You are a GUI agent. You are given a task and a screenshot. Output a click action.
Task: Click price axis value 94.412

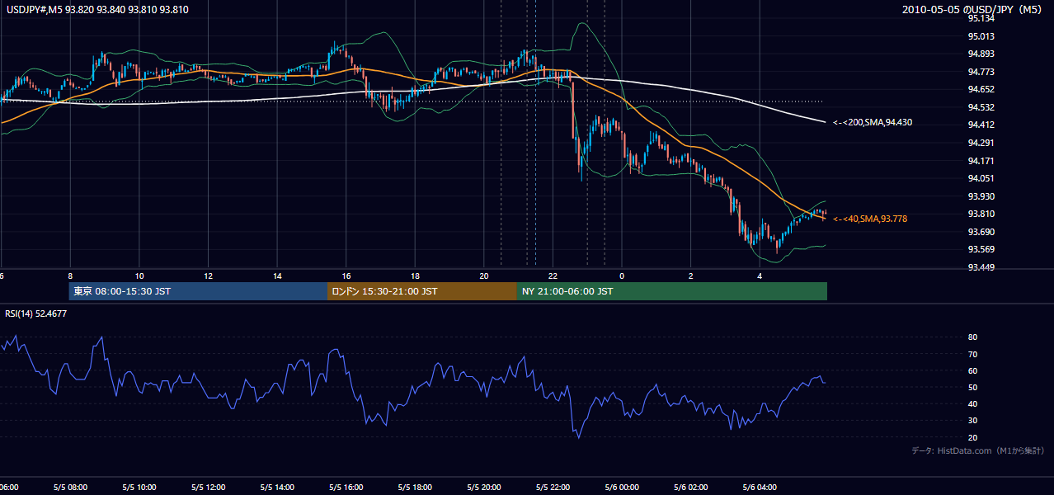coord(981,125)
